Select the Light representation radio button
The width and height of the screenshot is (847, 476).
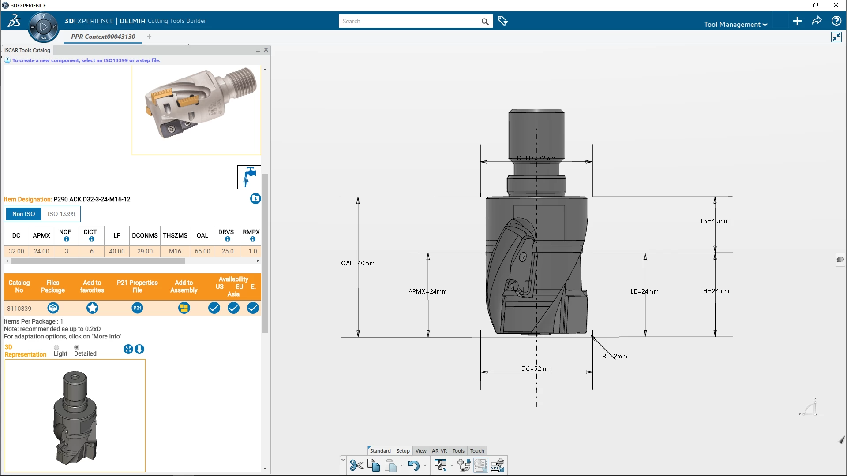[x=56, y=347]
